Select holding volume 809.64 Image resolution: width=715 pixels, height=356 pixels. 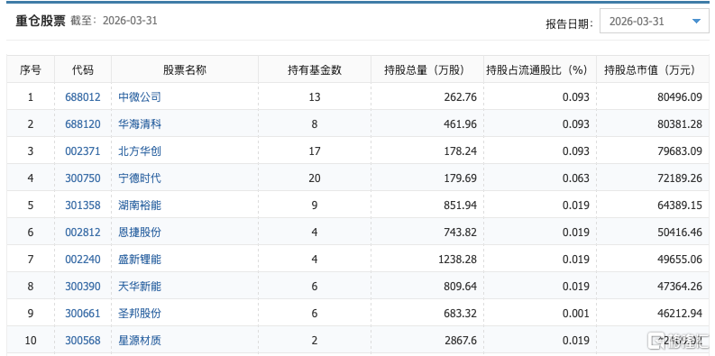[x=461, y=287]
